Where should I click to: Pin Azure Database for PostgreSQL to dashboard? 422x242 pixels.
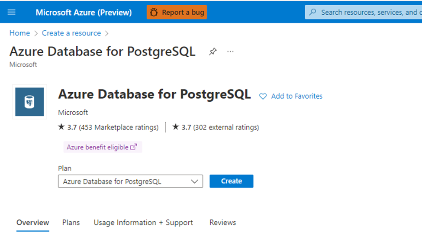[x=213, y=52]
